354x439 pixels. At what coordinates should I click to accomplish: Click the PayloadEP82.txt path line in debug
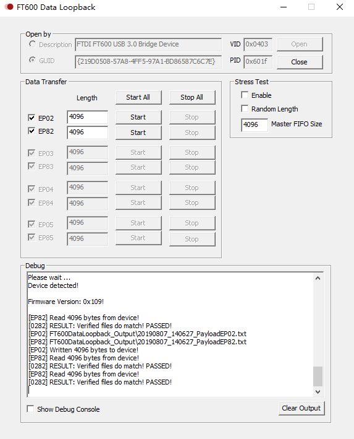click(137, 342)
